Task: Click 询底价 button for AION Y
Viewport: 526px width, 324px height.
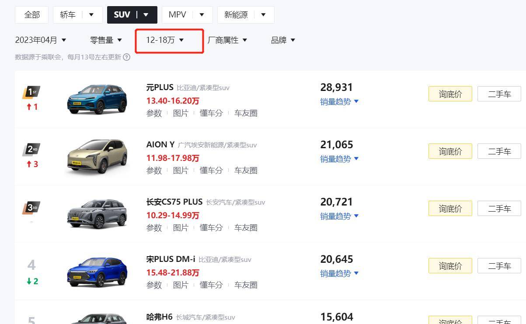Action: click(x=450, y=151)
